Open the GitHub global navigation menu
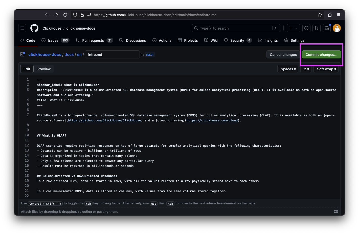The height and width of the screenshot is (234, 359). 22,28
